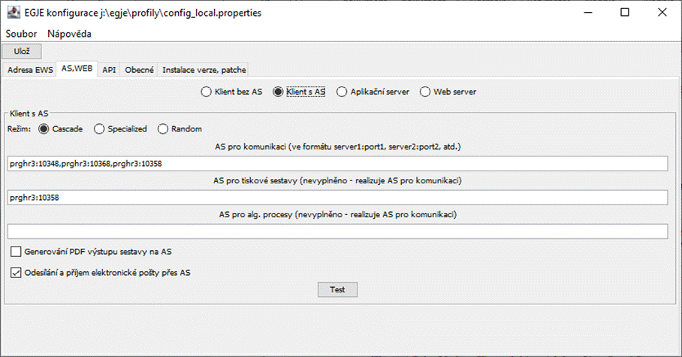Click the Ulož save button
The width and height of the screenshot is (682, 357).
(x=22, y=51)
